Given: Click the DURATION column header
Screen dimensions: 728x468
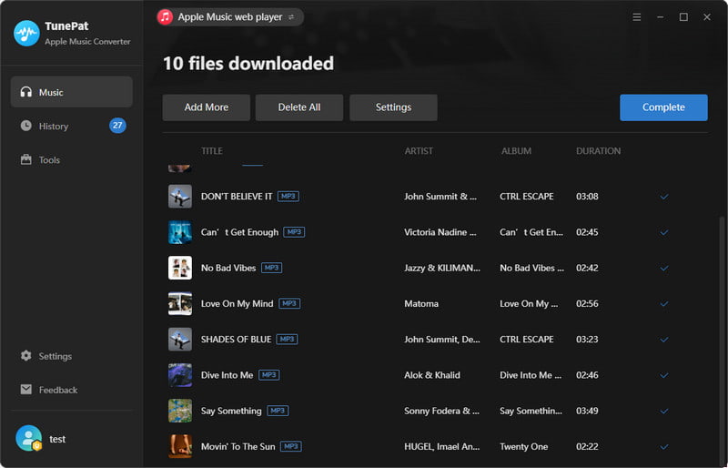Looking at the screenshot, I should [598, 151].
